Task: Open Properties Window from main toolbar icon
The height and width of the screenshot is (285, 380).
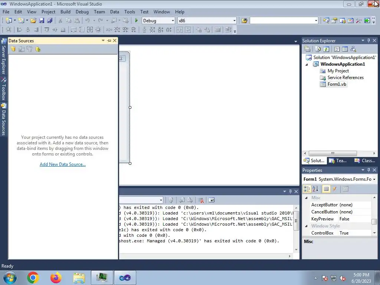Action: click(x=334, y=21)
